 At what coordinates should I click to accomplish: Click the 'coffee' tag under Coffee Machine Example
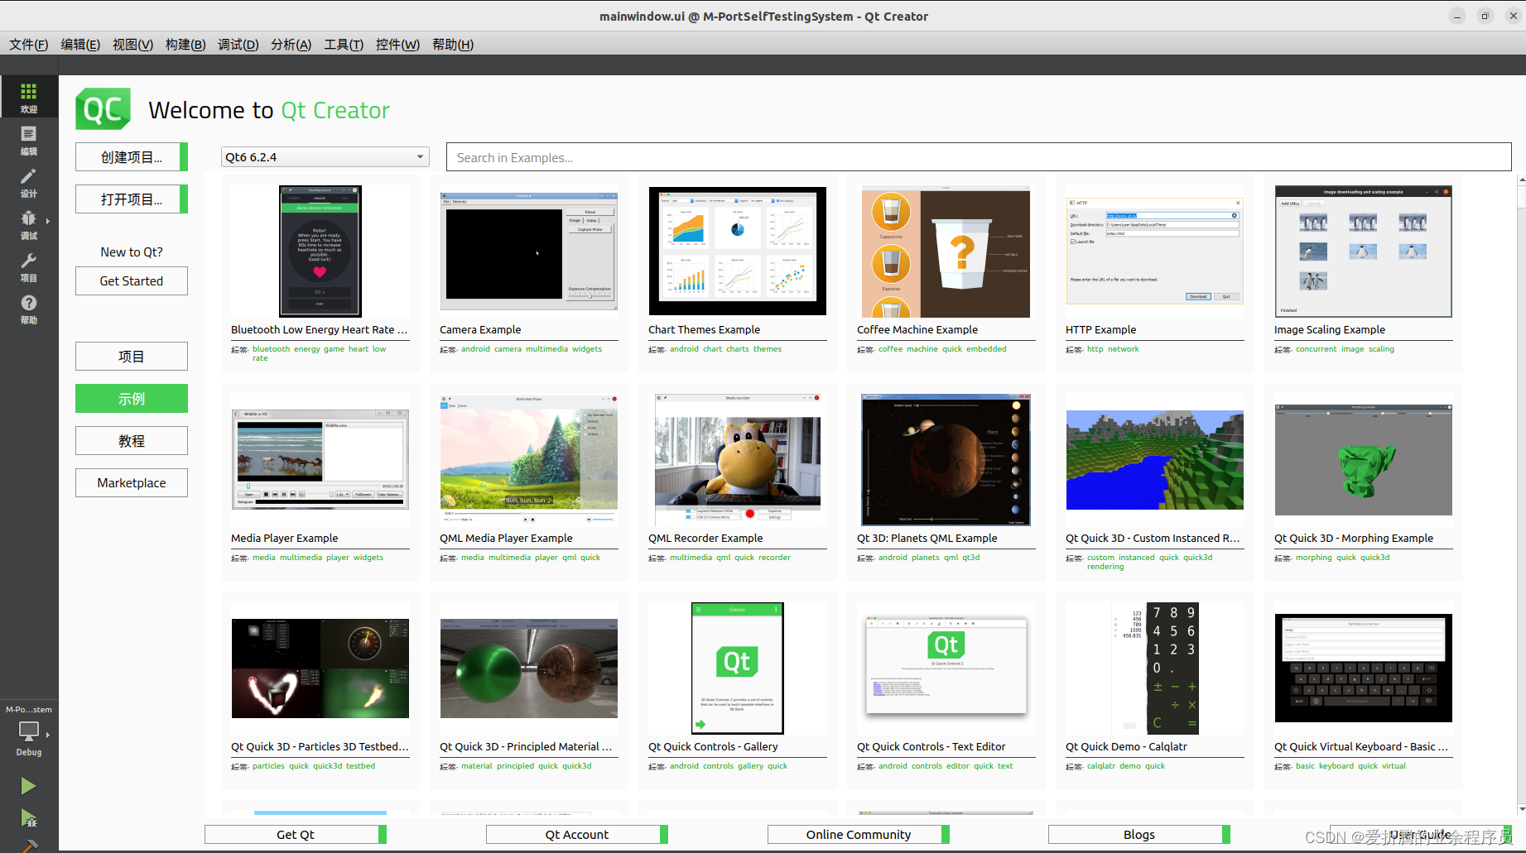point(891,349)
